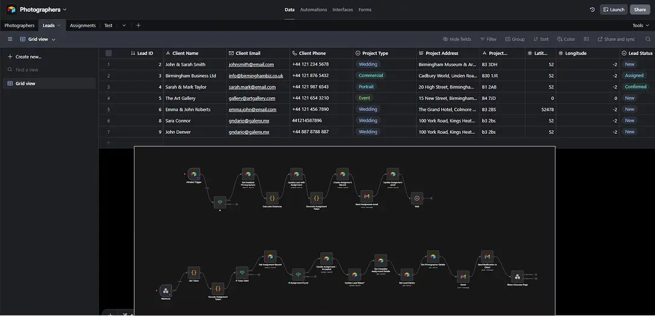Open the Test table tab
Image resolution: width=655 pixels, height=316 pixels.
(108, 25)
